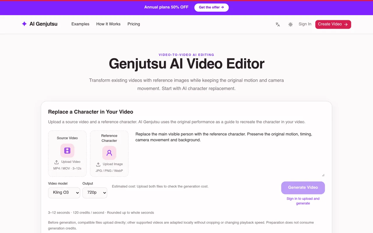Open the How It Works nav item
Viewport: 373px width, 233px height.
(x=108, y=24)
